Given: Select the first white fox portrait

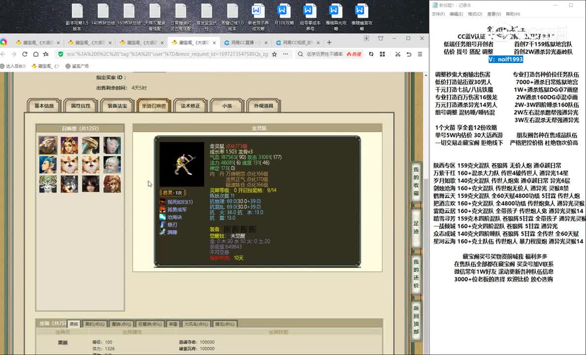Looking at the screenshot, I should click(x=70, y=165).
